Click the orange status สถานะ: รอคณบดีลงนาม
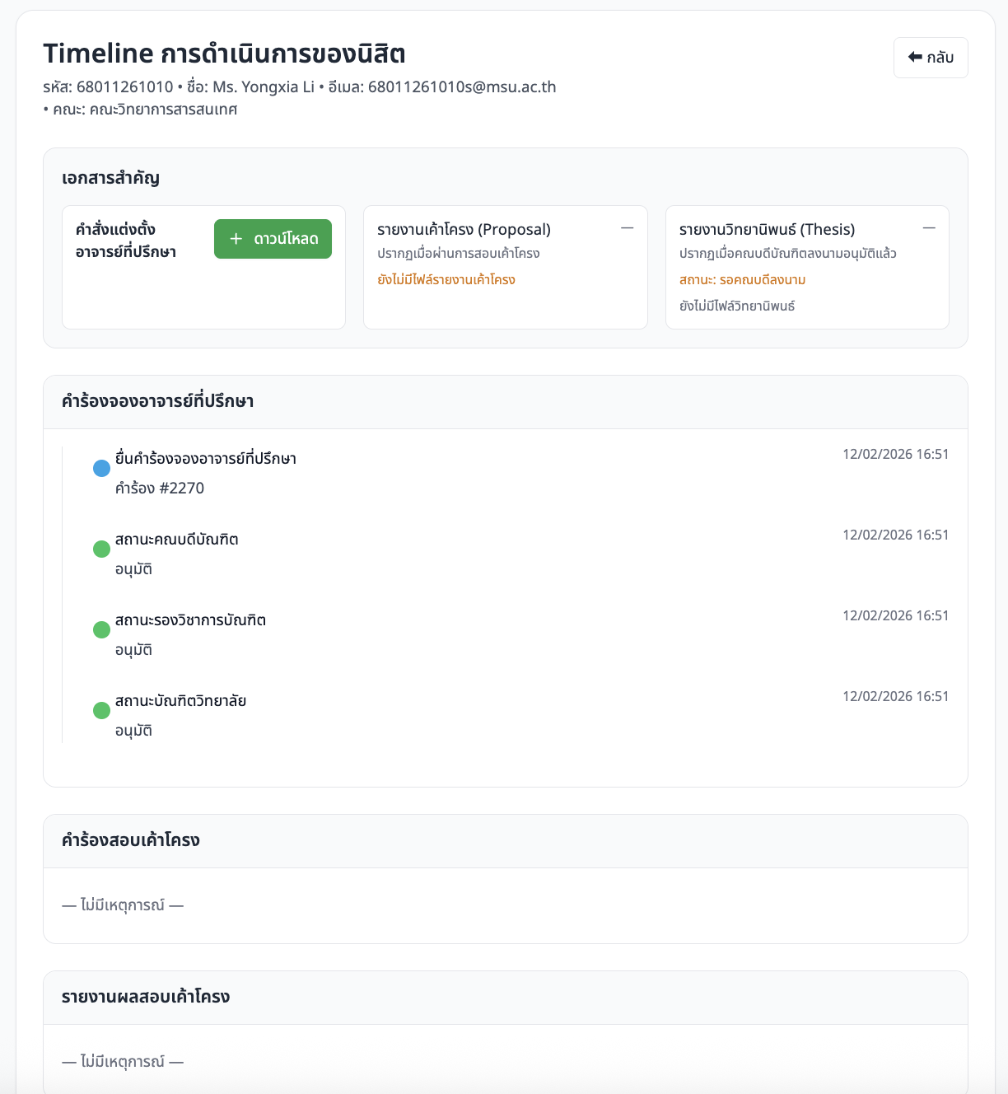Viewport: 1008px width, 1094px height. (742, 280)
